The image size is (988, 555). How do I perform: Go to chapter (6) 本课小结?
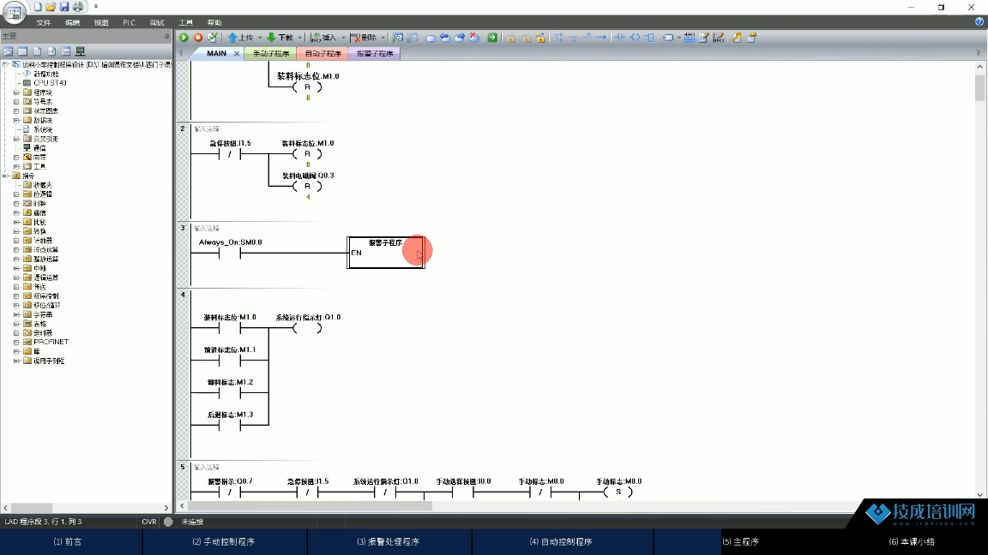[x=912, y=542]
